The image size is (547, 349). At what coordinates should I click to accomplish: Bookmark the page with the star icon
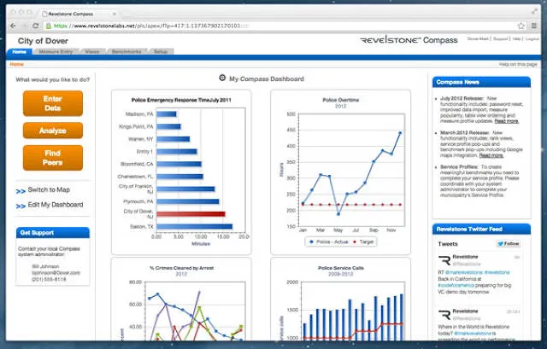click(x=521, y=26)
